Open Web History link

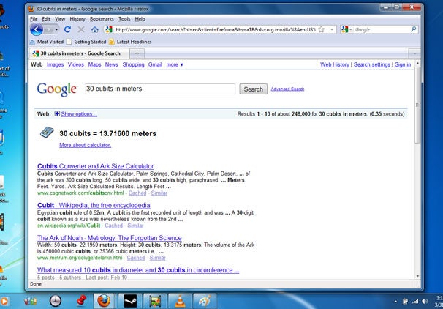tap(335, 64)
